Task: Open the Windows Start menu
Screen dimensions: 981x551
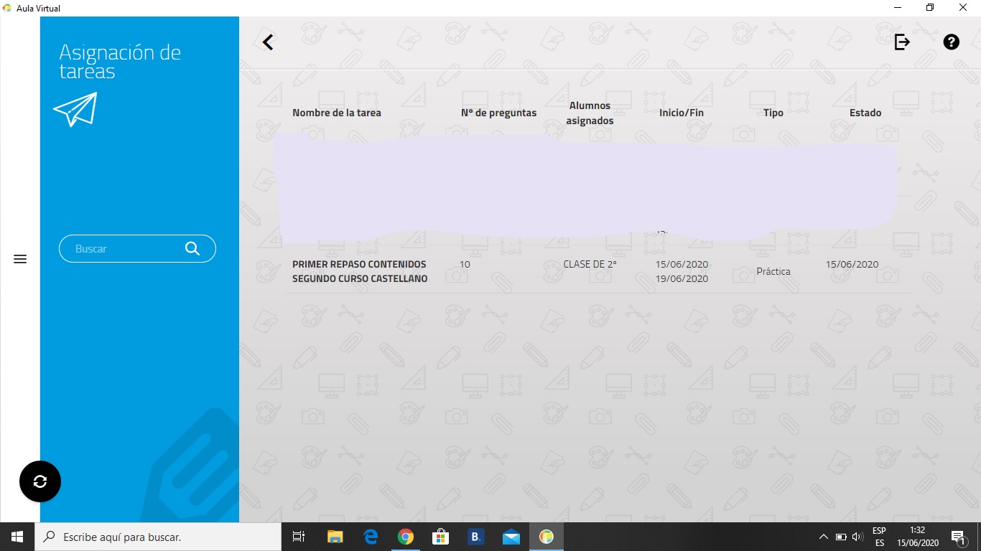Action: (x=17, y=537)
